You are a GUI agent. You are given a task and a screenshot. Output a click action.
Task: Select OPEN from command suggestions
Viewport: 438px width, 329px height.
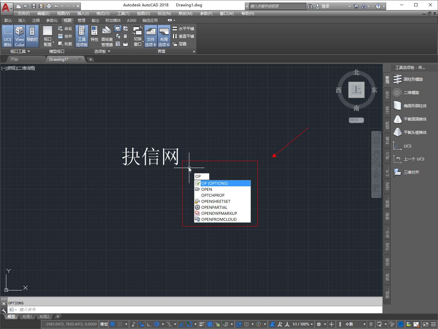coord(222,189)
